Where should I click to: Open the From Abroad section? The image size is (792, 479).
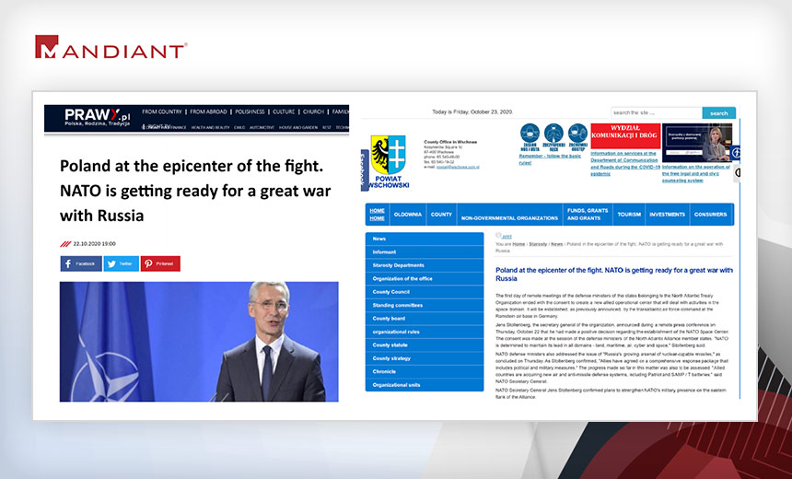(208, 111)
